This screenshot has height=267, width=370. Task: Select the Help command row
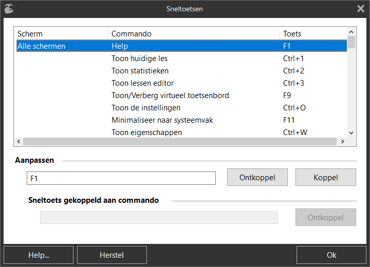pyautogui.click(x=181, y=46)
